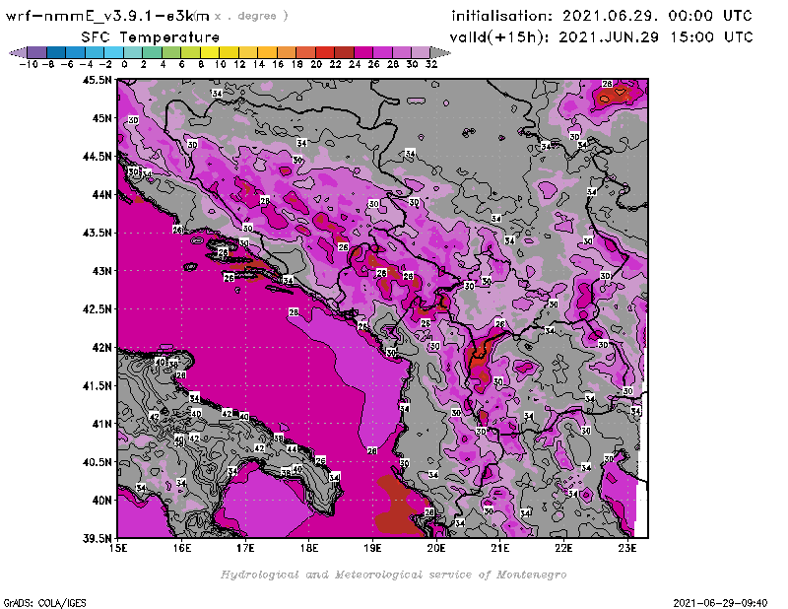Click the '41.5N' latitude label

point(97,385)
